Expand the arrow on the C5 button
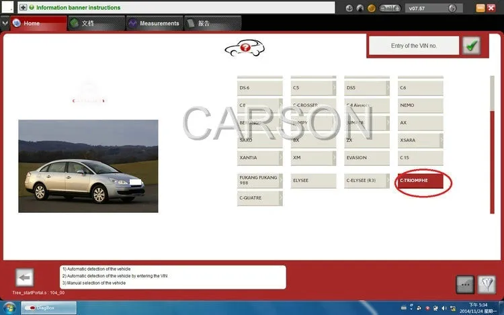This screenshot has height=315, width=504. [334, 88]
